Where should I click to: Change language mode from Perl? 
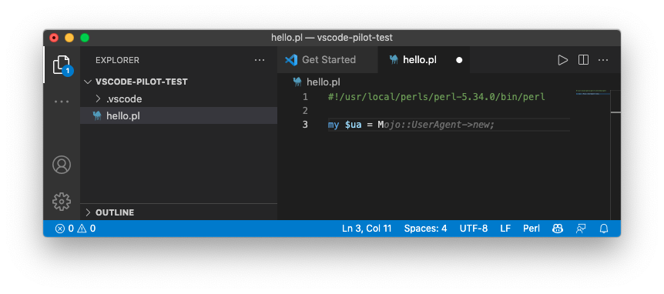(531, 229)
